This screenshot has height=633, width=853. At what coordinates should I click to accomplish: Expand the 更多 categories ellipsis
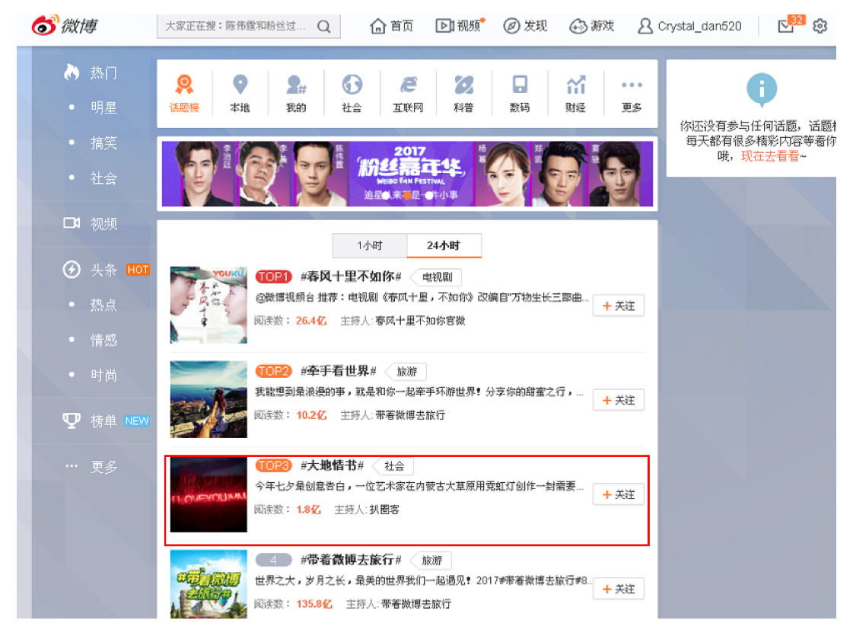[x=632, y=85]
